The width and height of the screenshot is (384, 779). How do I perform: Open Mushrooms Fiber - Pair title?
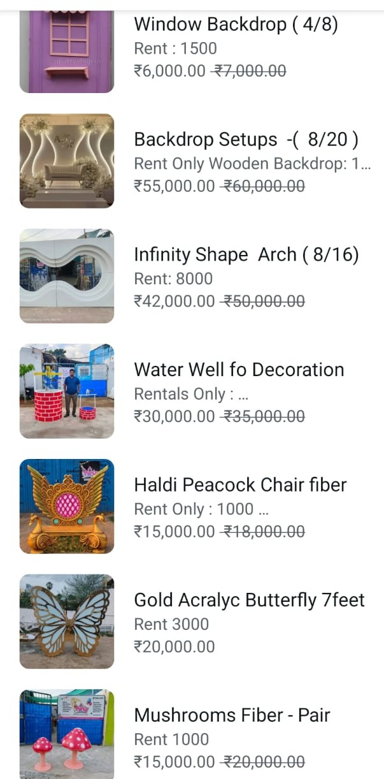pyautogui.click(x=232, y=715)
